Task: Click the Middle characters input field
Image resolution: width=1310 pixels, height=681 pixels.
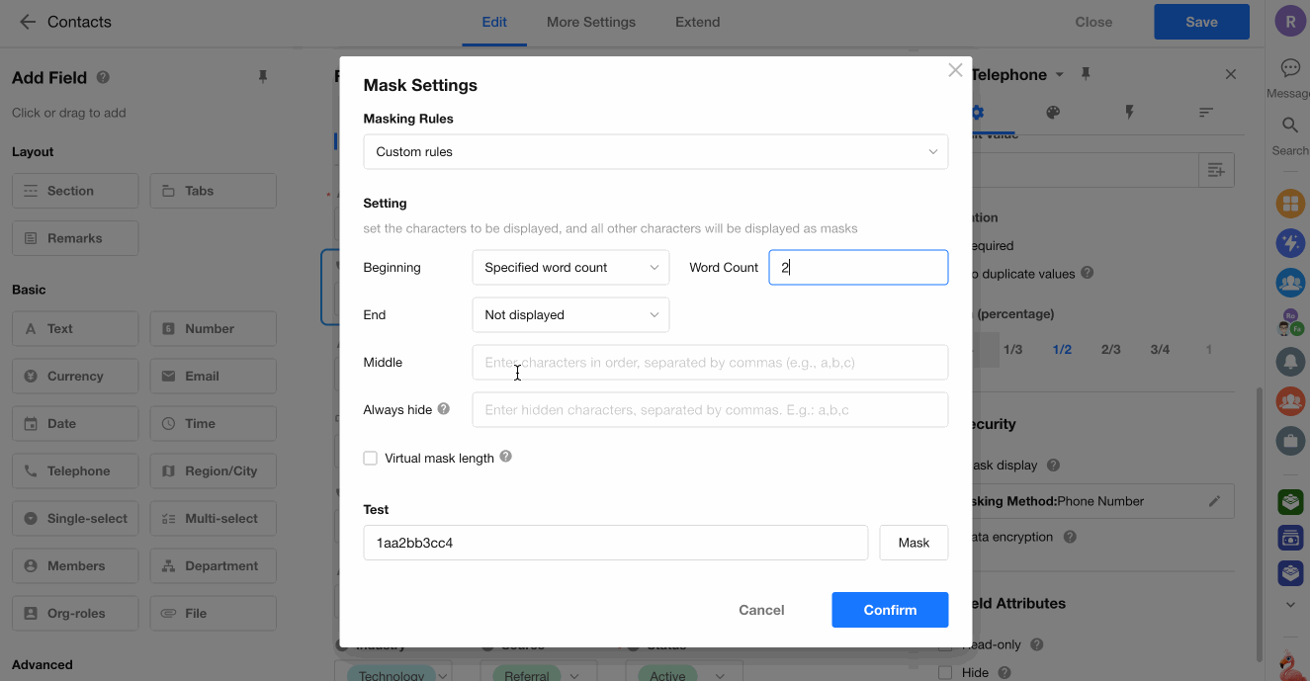Action: [710, 363]
